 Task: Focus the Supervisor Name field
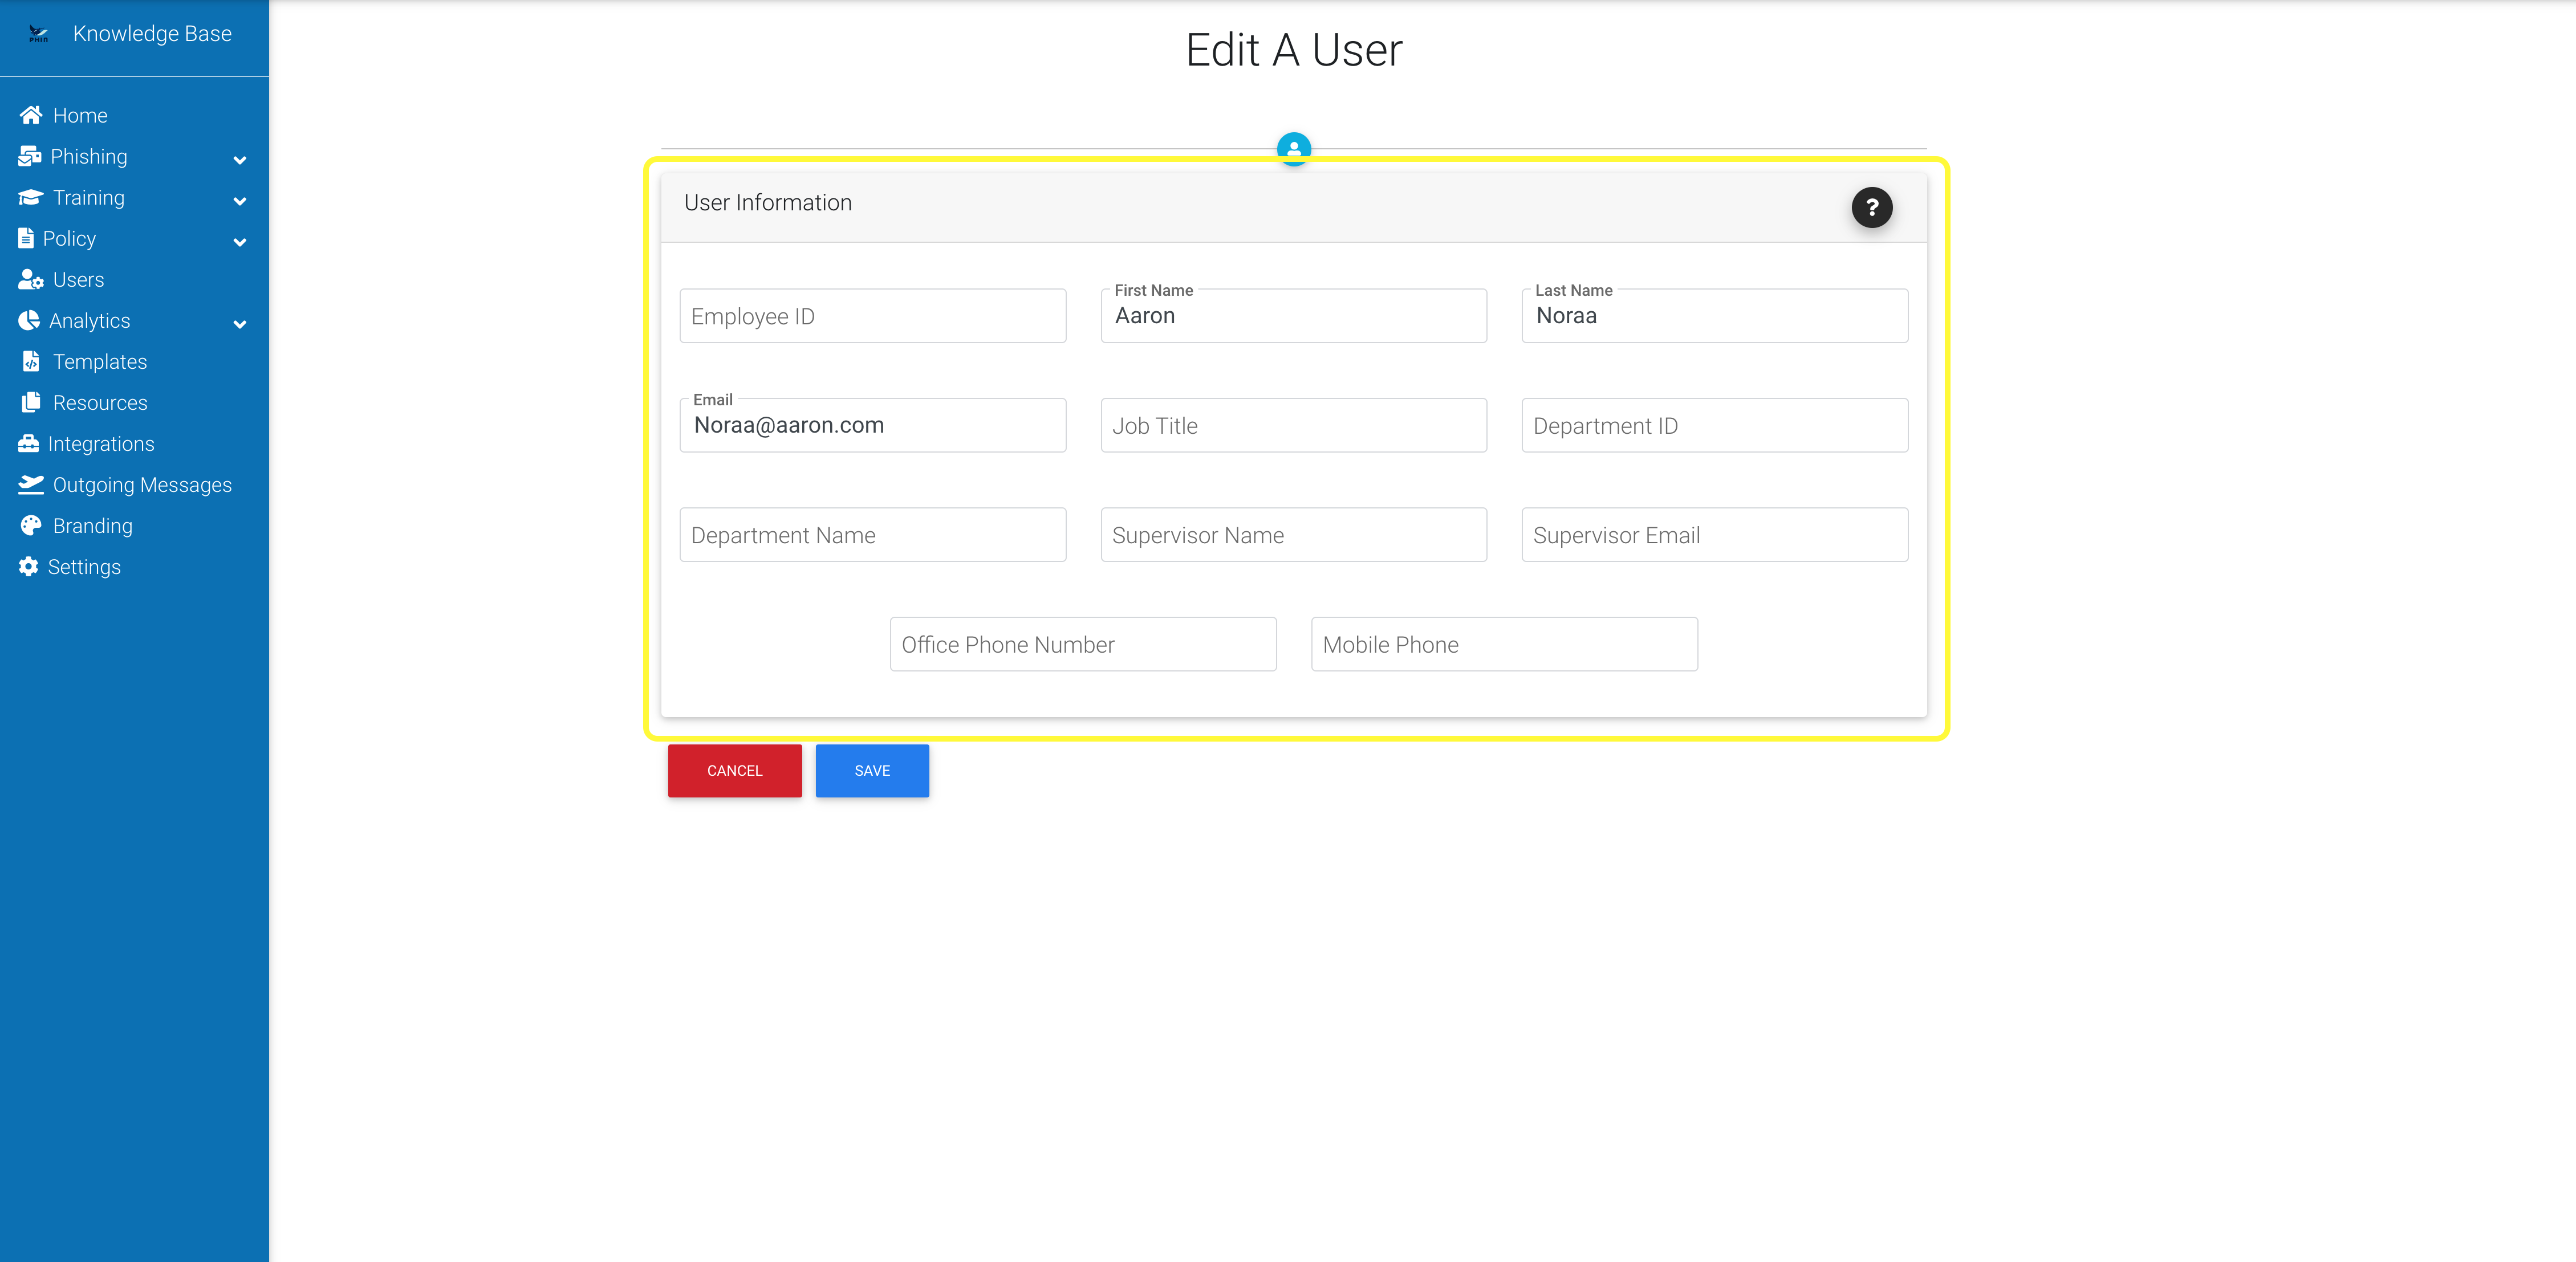point(1293,535)
